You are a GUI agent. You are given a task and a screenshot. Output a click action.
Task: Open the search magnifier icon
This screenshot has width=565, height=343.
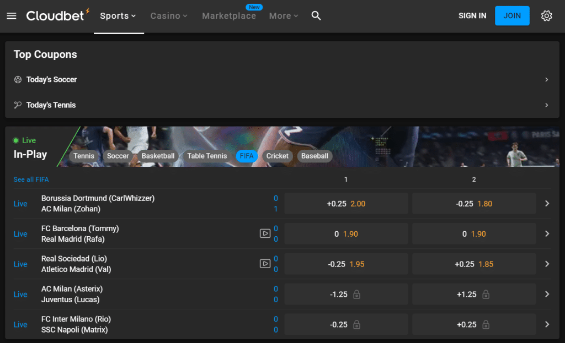316,15
